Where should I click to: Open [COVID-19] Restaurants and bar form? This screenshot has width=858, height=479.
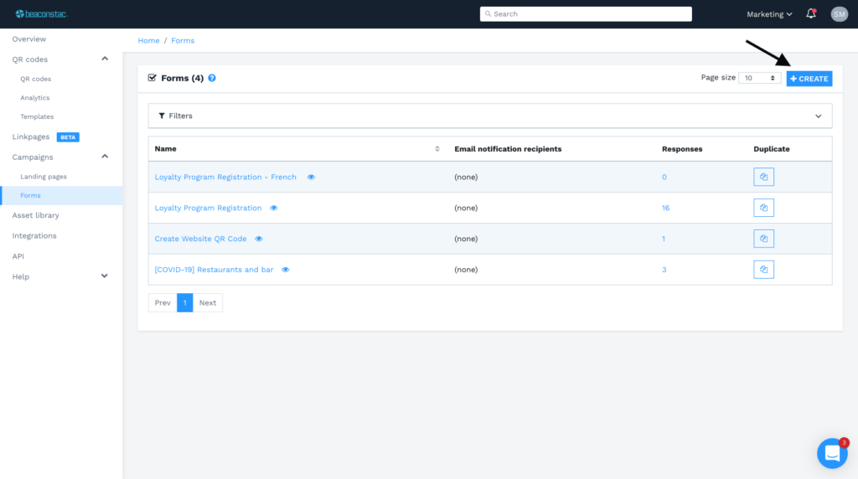[214, 270]
